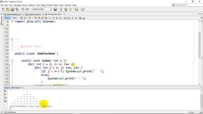Click the Open Project toolbar icon
The height and width of the screenshot is (114, 203).
pyautogui.click(x=12, y=9)
